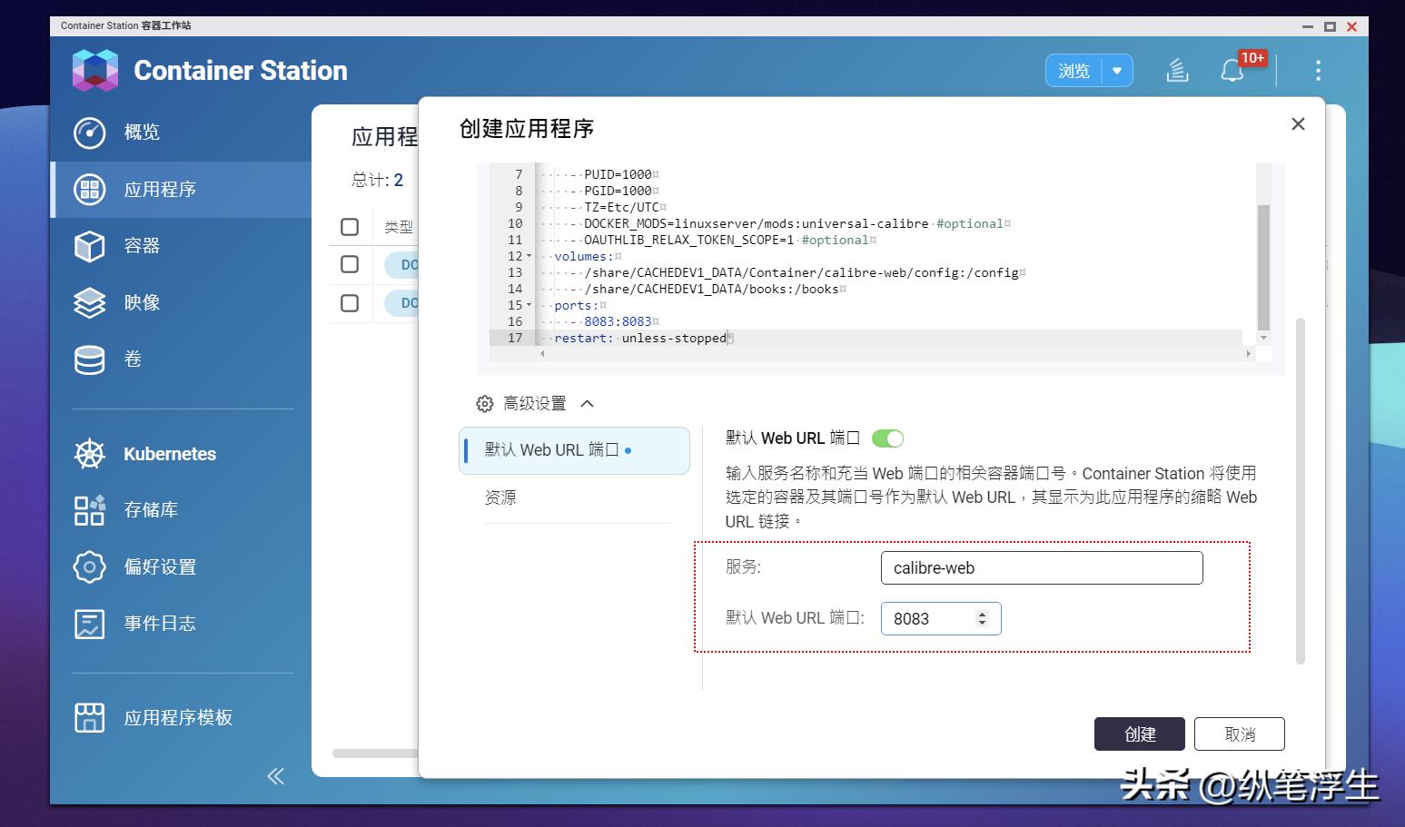
Task: Click the 取消 button
Action: 1240,734
